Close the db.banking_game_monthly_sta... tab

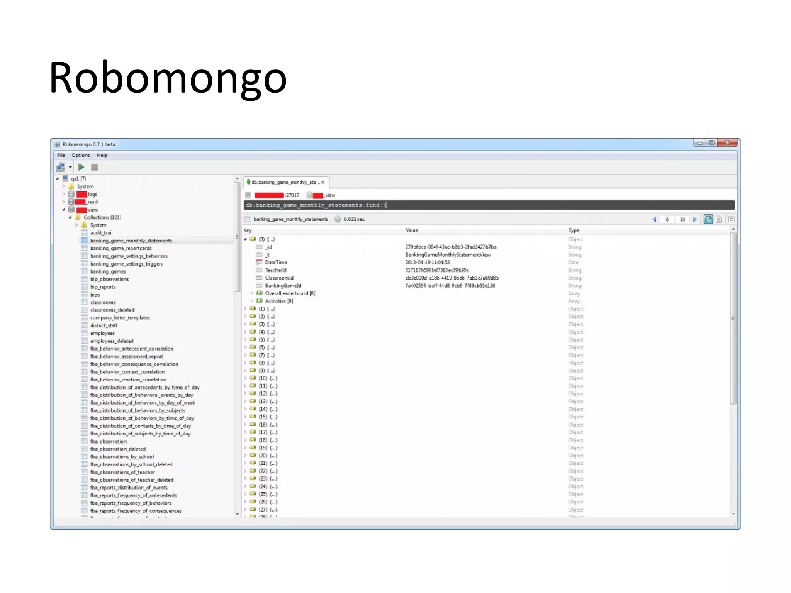click(x=323, y=183)
